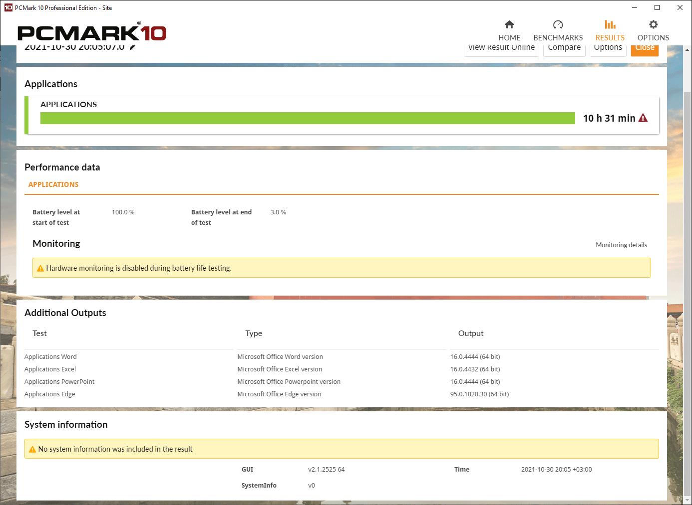Image resolution: width=692 pixels, height=505 pixels.
Task: Open the Home page icon
Action: 509,24
